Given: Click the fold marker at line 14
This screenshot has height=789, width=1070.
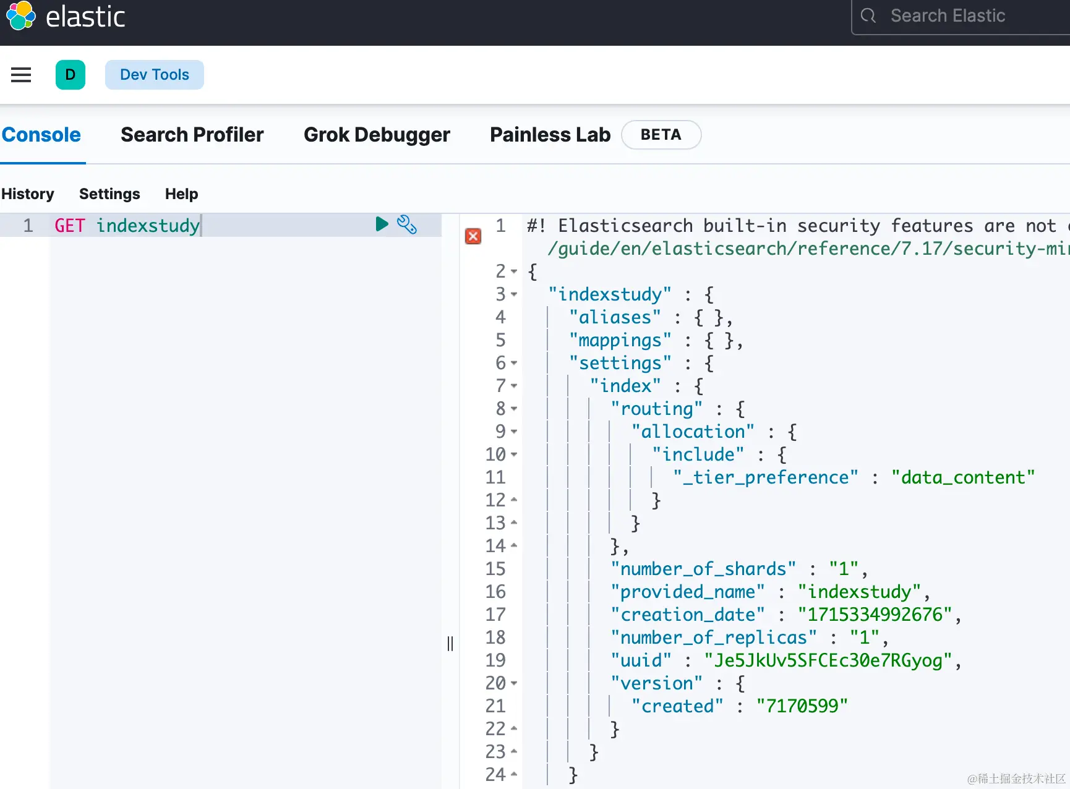Looking at the screenshot, I should [514, 545].
